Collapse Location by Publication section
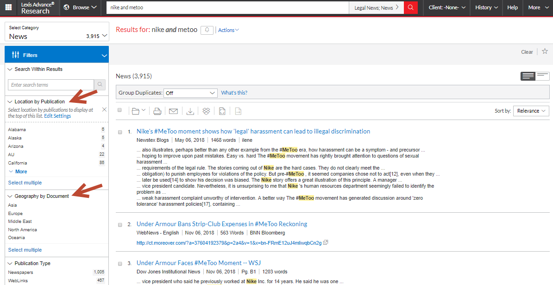This screenshot has height=285, width=553. (x=10, y=101)
